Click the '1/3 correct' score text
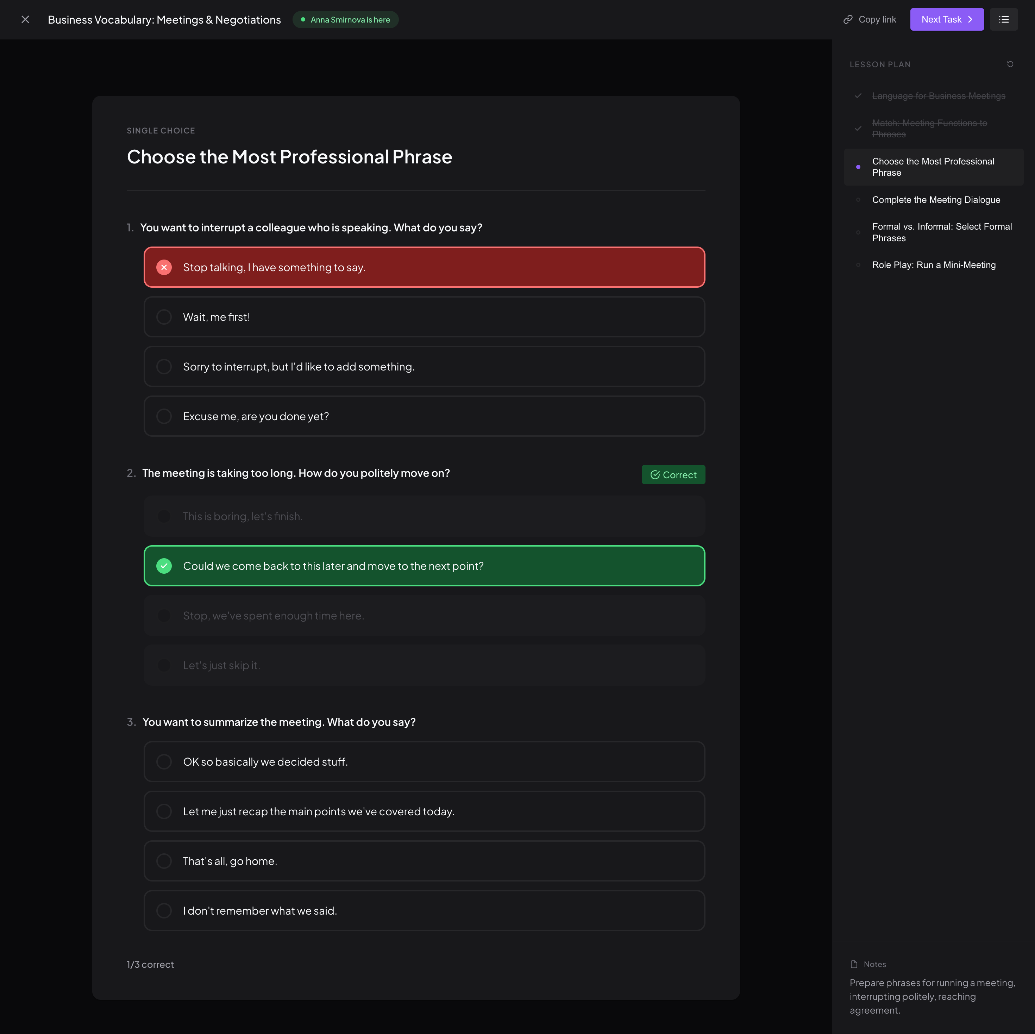Screen dimensions: 1035x1034 (151, 965)
